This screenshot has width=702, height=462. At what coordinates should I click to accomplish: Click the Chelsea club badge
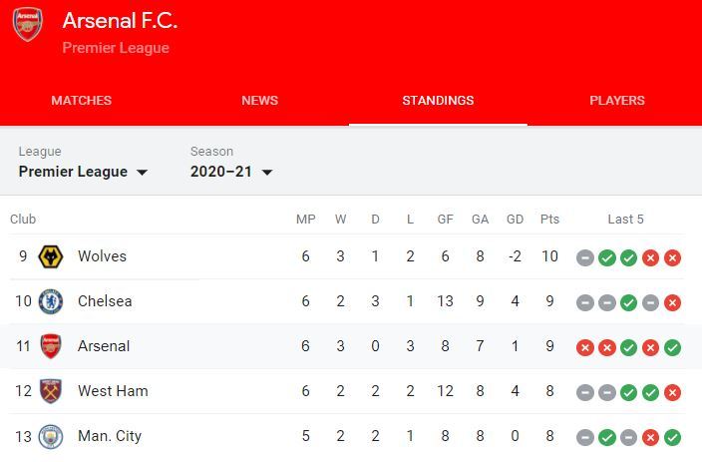click(51, 301)
